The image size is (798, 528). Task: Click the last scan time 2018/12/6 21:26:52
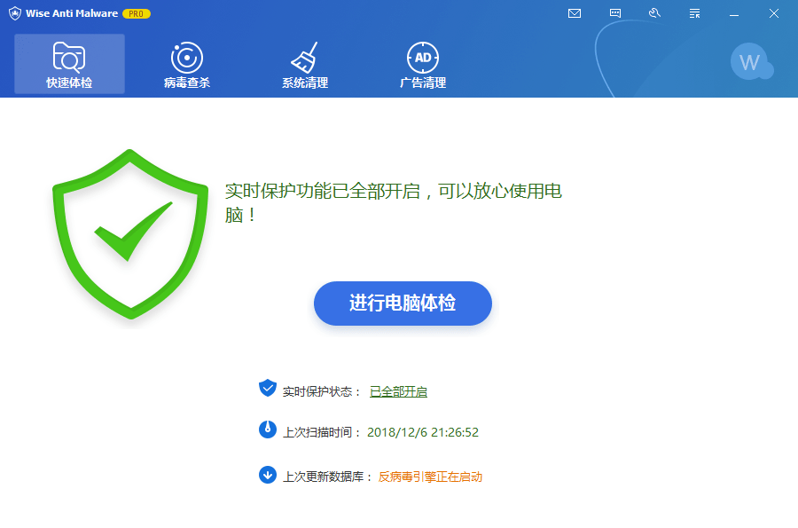point(423,432)
